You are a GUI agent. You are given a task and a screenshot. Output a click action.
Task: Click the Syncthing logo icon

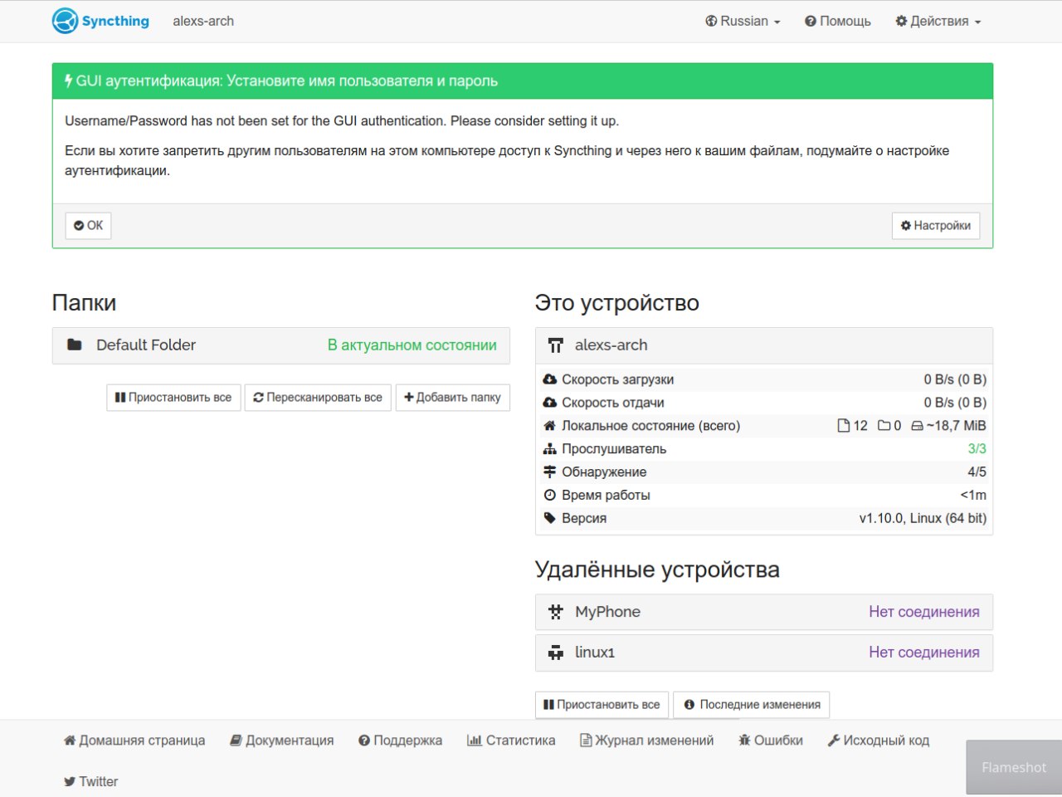pos(65,21)
